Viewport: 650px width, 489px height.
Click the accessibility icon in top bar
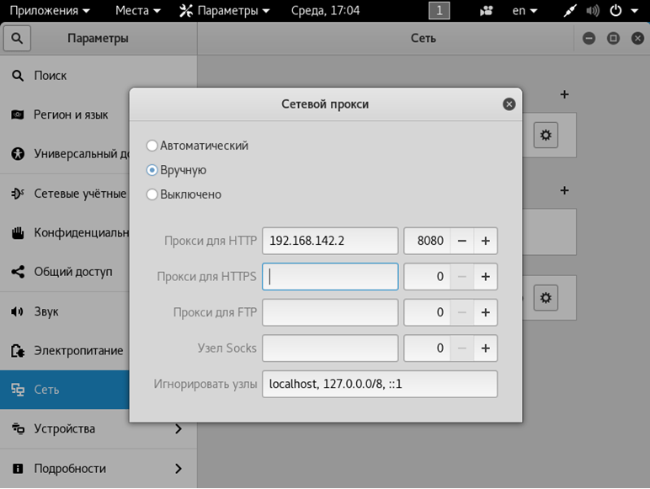pyautogui.click(x=487, y=11)
